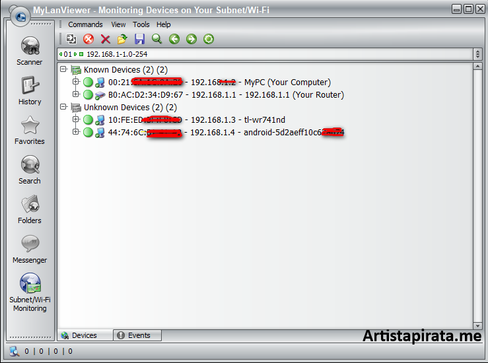This screenshot has width=488, height=363.
Task: Expand the tl-wr741nd device entry
Action: [75, 119]
